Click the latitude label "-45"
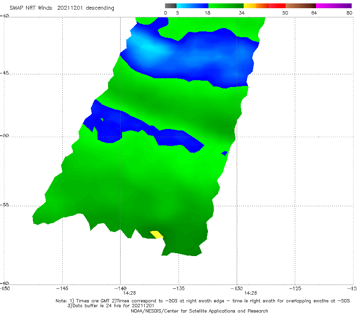The width and height of the screenshot is (357, 314). coord(4,73)
